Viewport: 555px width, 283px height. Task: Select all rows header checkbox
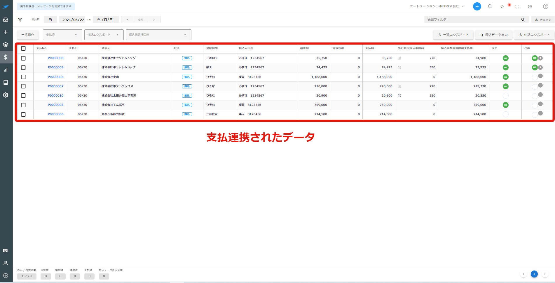tap(23, 49)
